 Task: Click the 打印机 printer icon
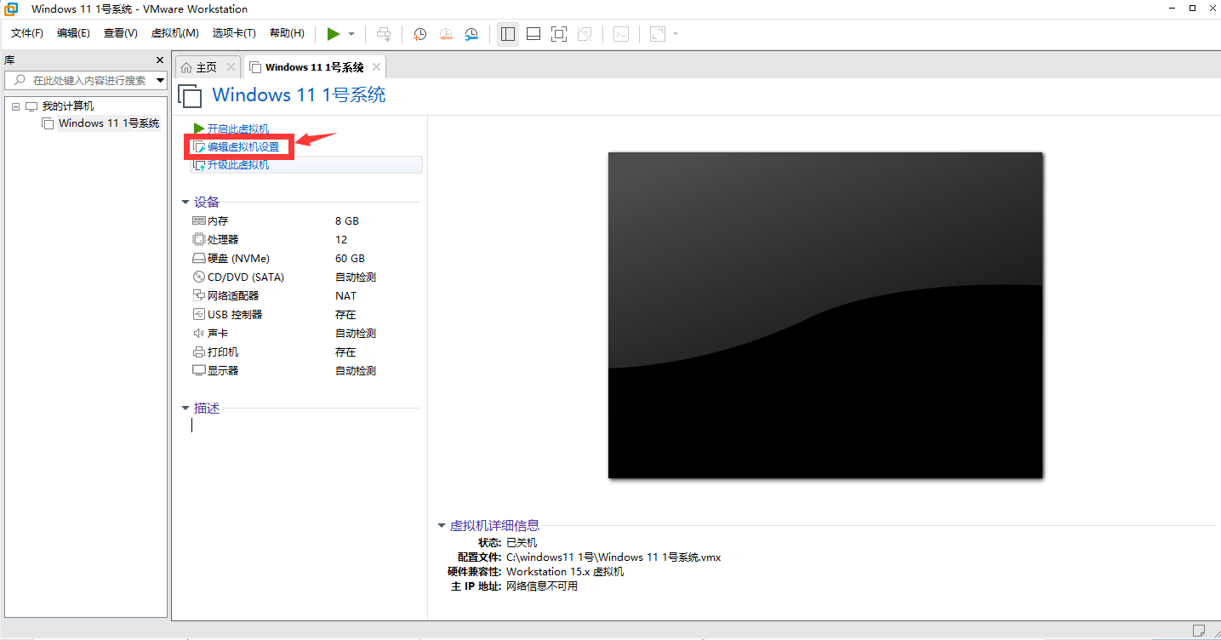tap(199, 352)
